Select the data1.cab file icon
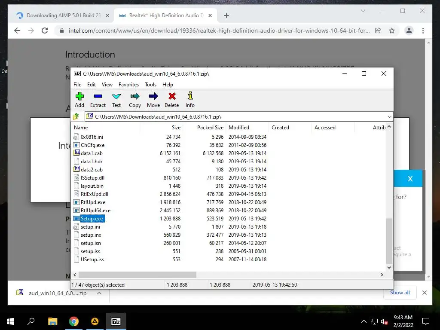This screenshot has height=330, width=440. [76, 153]
